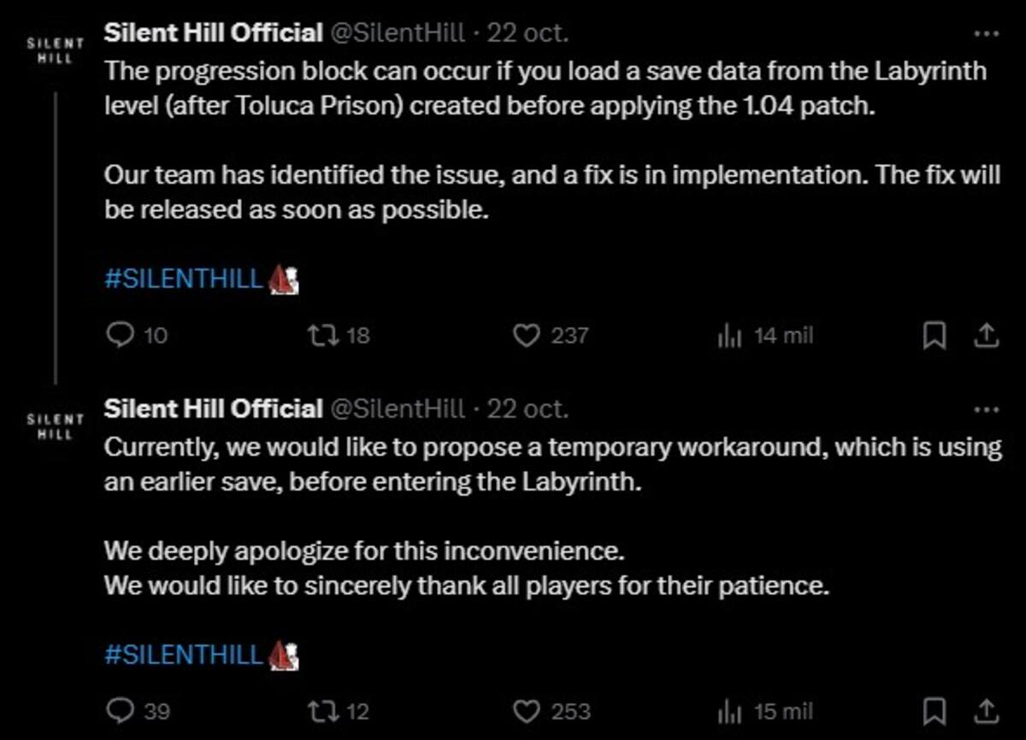1026x740 pixels.
Task: Bookmark the temporary workaround tweet
Action: (935, 710)
